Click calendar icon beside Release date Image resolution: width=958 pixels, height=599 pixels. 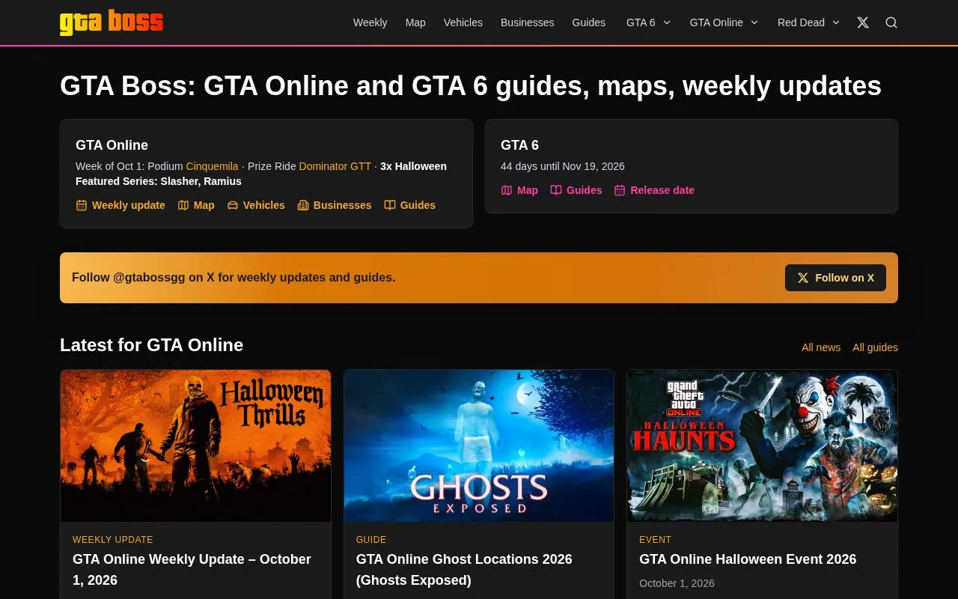pyautogui.click(x=620, y=190)
